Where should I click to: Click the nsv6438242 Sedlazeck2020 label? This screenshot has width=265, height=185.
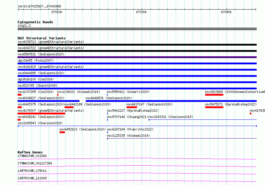click(41, 117)
